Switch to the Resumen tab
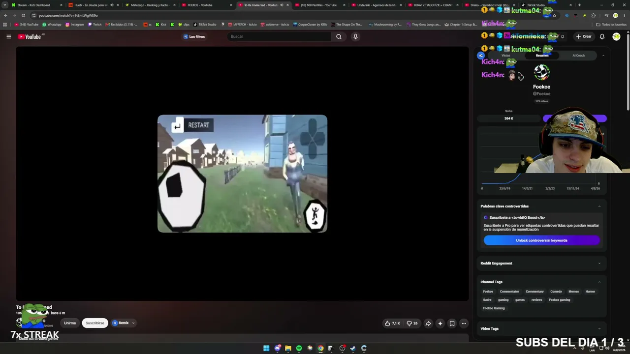The width and height of the screenshot is (630, 354). 542,56
